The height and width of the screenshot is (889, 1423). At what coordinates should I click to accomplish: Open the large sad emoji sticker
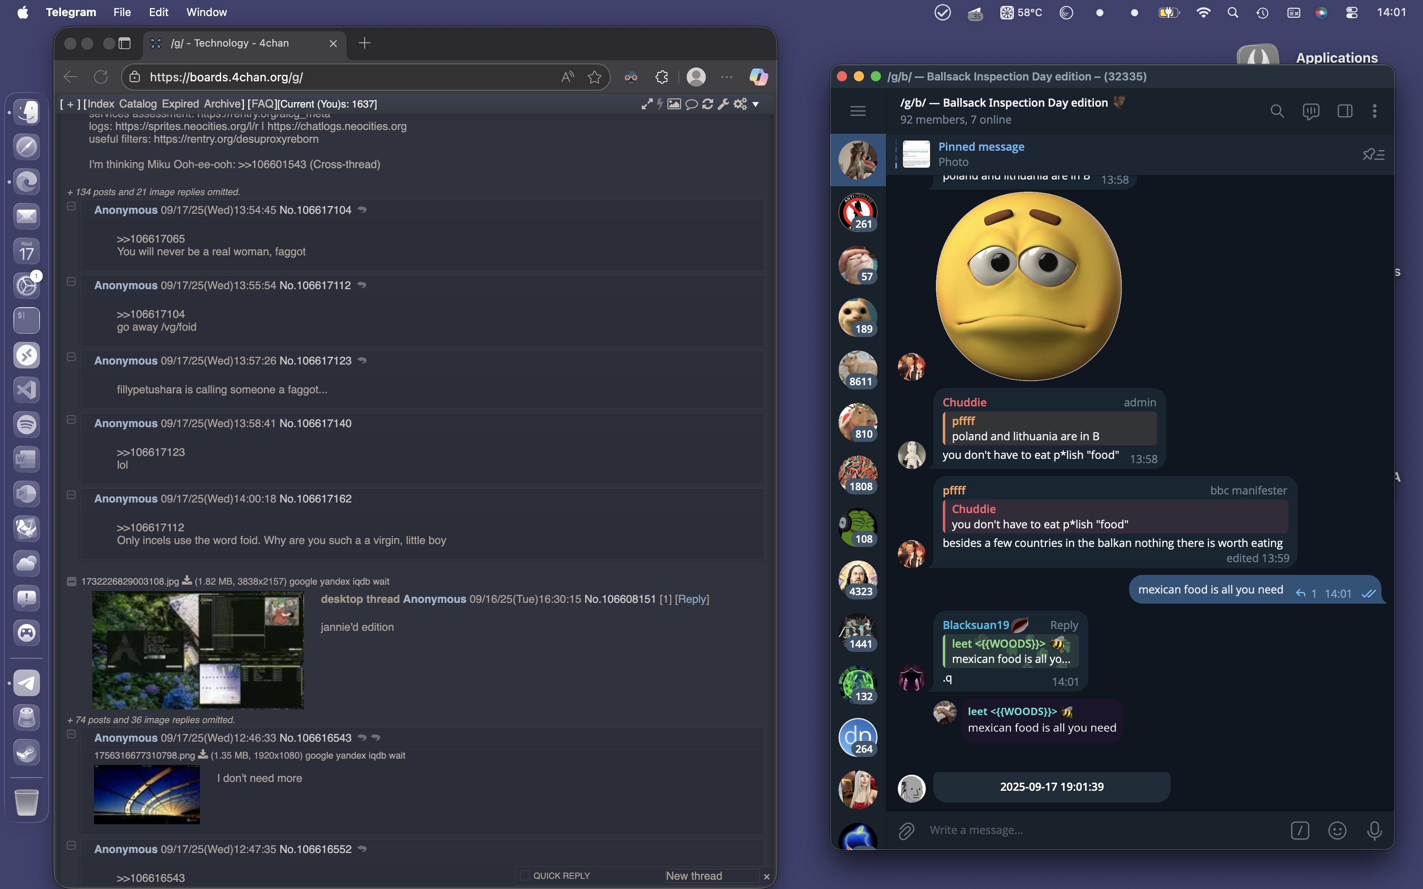(1028, 286)
